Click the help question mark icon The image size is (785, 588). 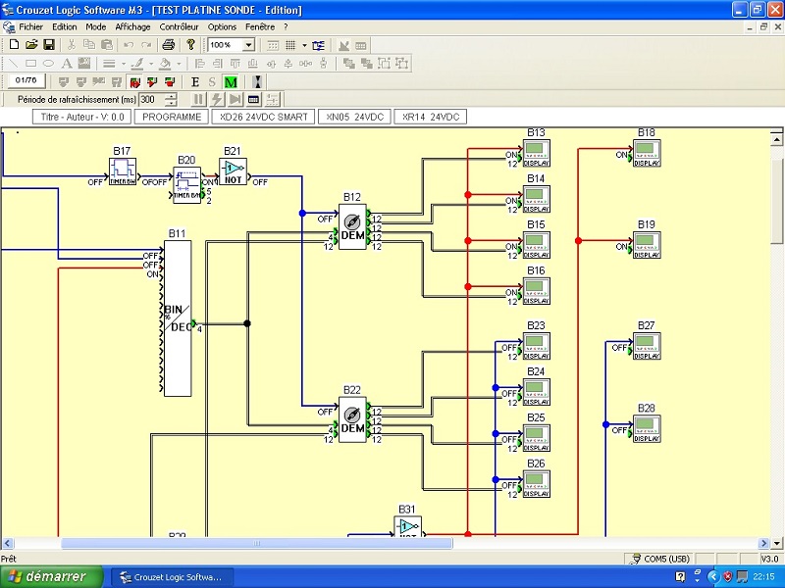[190, 45]
